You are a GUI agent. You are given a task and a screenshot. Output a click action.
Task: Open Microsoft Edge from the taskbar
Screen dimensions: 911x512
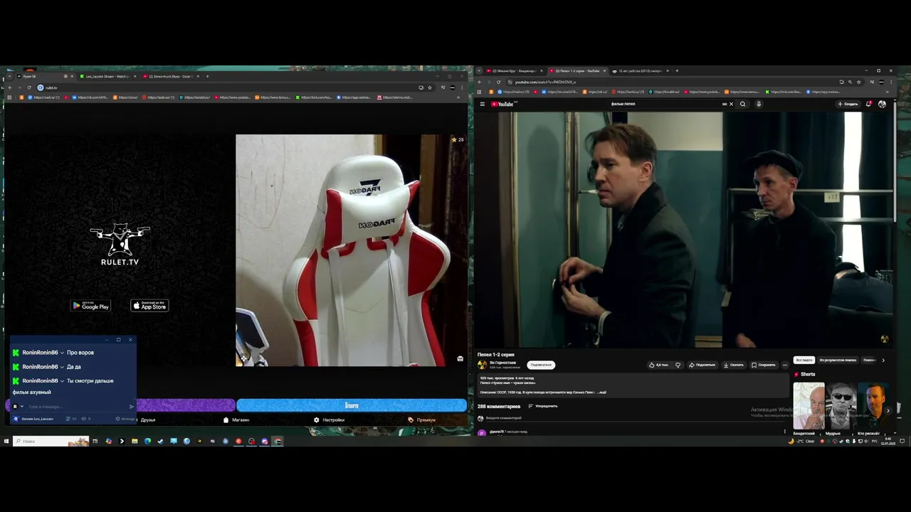coord(147,441)
